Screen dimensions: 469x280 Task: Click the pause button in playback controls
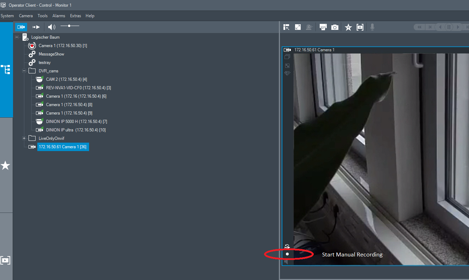(449, 27)
